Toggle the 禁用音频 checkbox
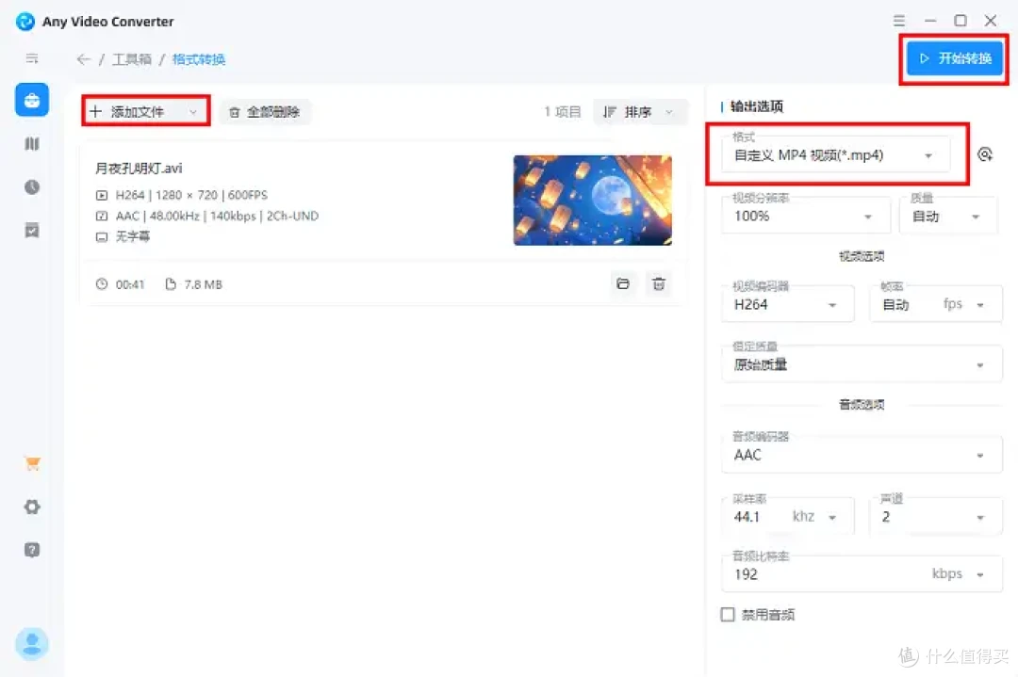Viewport: 1018px width, 677px height. [x=728, y=614]
